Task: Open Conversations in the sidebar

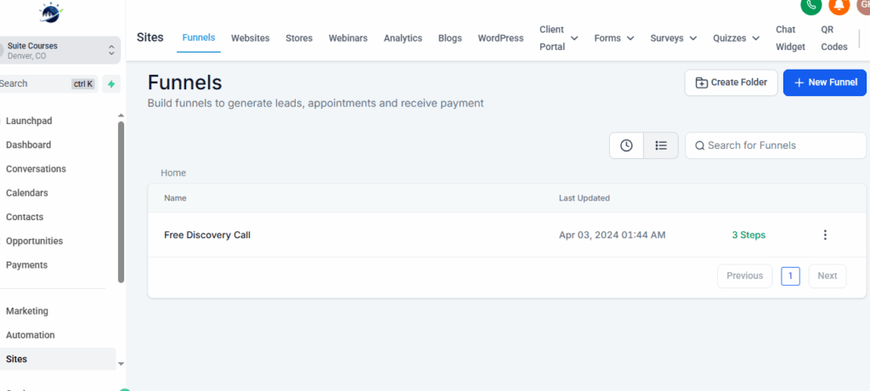Action: point(36,169)
